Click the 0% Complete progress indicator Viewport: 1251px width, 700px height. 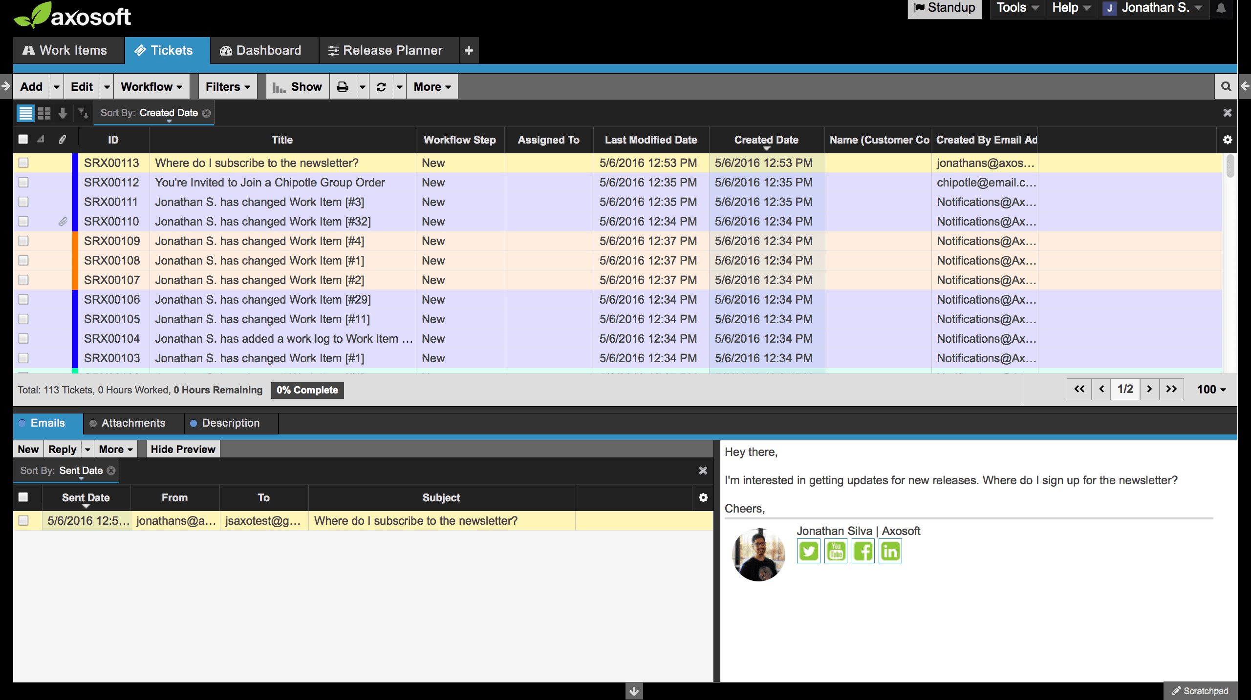click(307, 390)
